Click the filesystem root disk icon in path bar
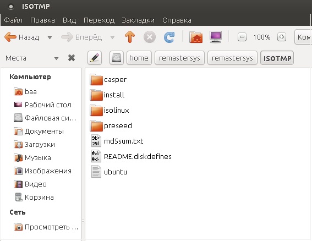The image size is (312, 241). click(117, 58)
